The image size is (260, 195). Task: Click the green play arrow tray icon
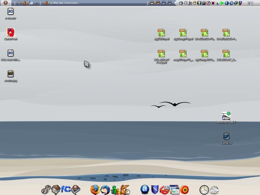click(222, 3)
